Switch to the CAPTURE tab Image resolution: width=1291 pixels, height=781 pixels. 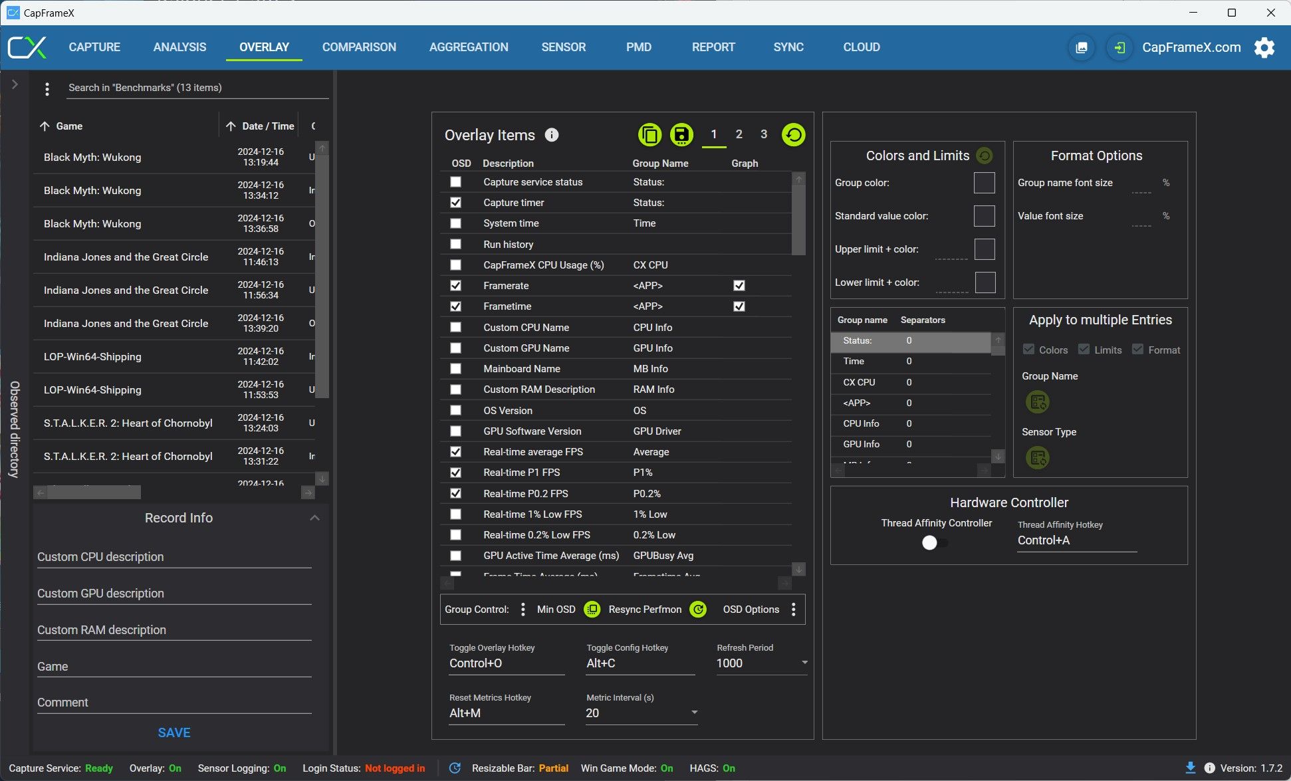pyautogui.click(x=94, y=47)
